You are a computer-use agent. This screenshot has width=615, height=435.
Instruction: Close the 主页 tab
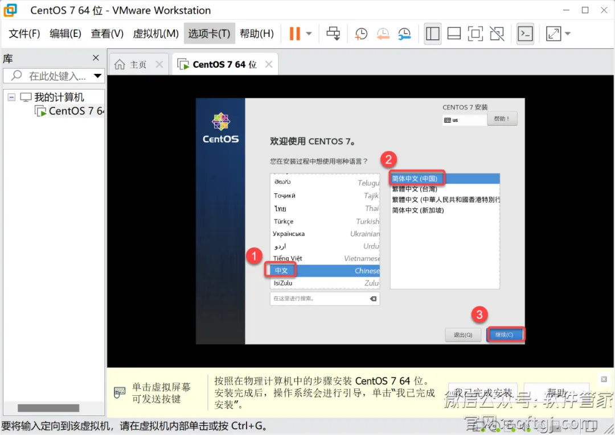[x=159, y=64]
